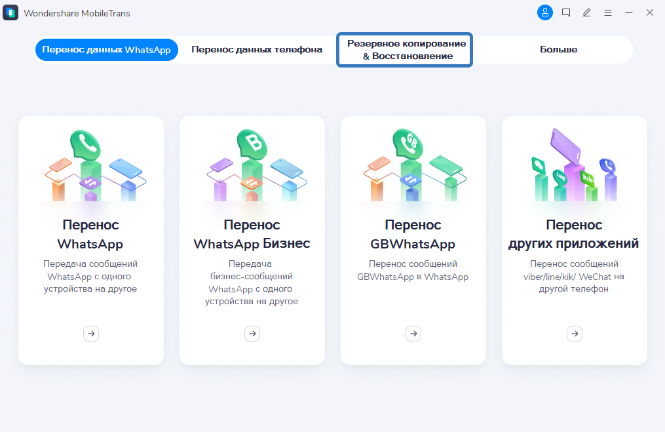Click description mentioning viber/line/kik/ WeChat
Viewport: 665px width, 432px height.
[574, 276]
